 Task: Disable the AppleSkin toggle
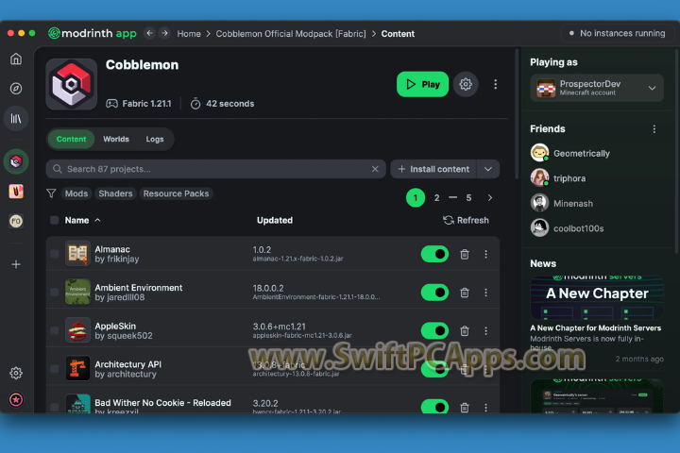pyautogui.click(x=434, y=330)
